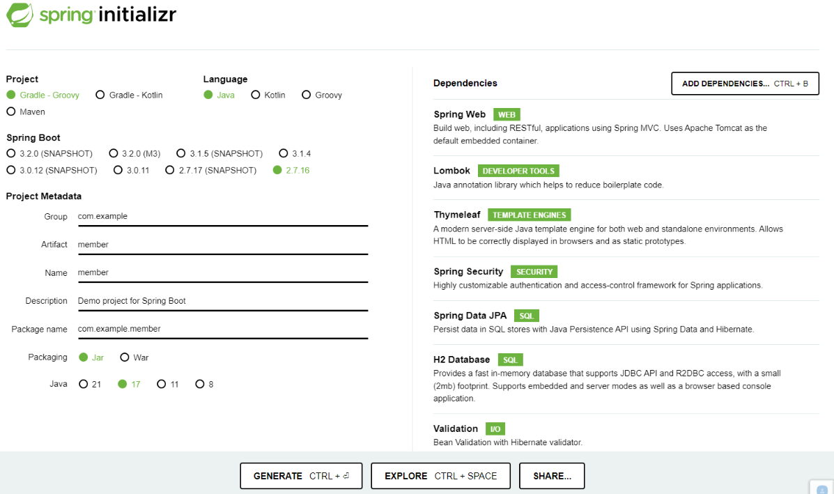Click the TEMPLATE ENGINES tag badge

point(530,215)
